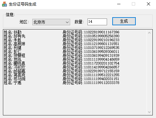
Task: Click the 信息 group box label
Action: [10, 15]
